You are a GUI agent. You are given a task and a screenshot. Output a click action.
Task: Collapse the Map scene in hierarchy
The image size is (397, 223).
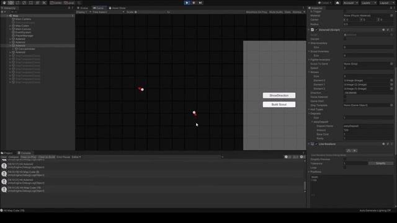point(7,15)
